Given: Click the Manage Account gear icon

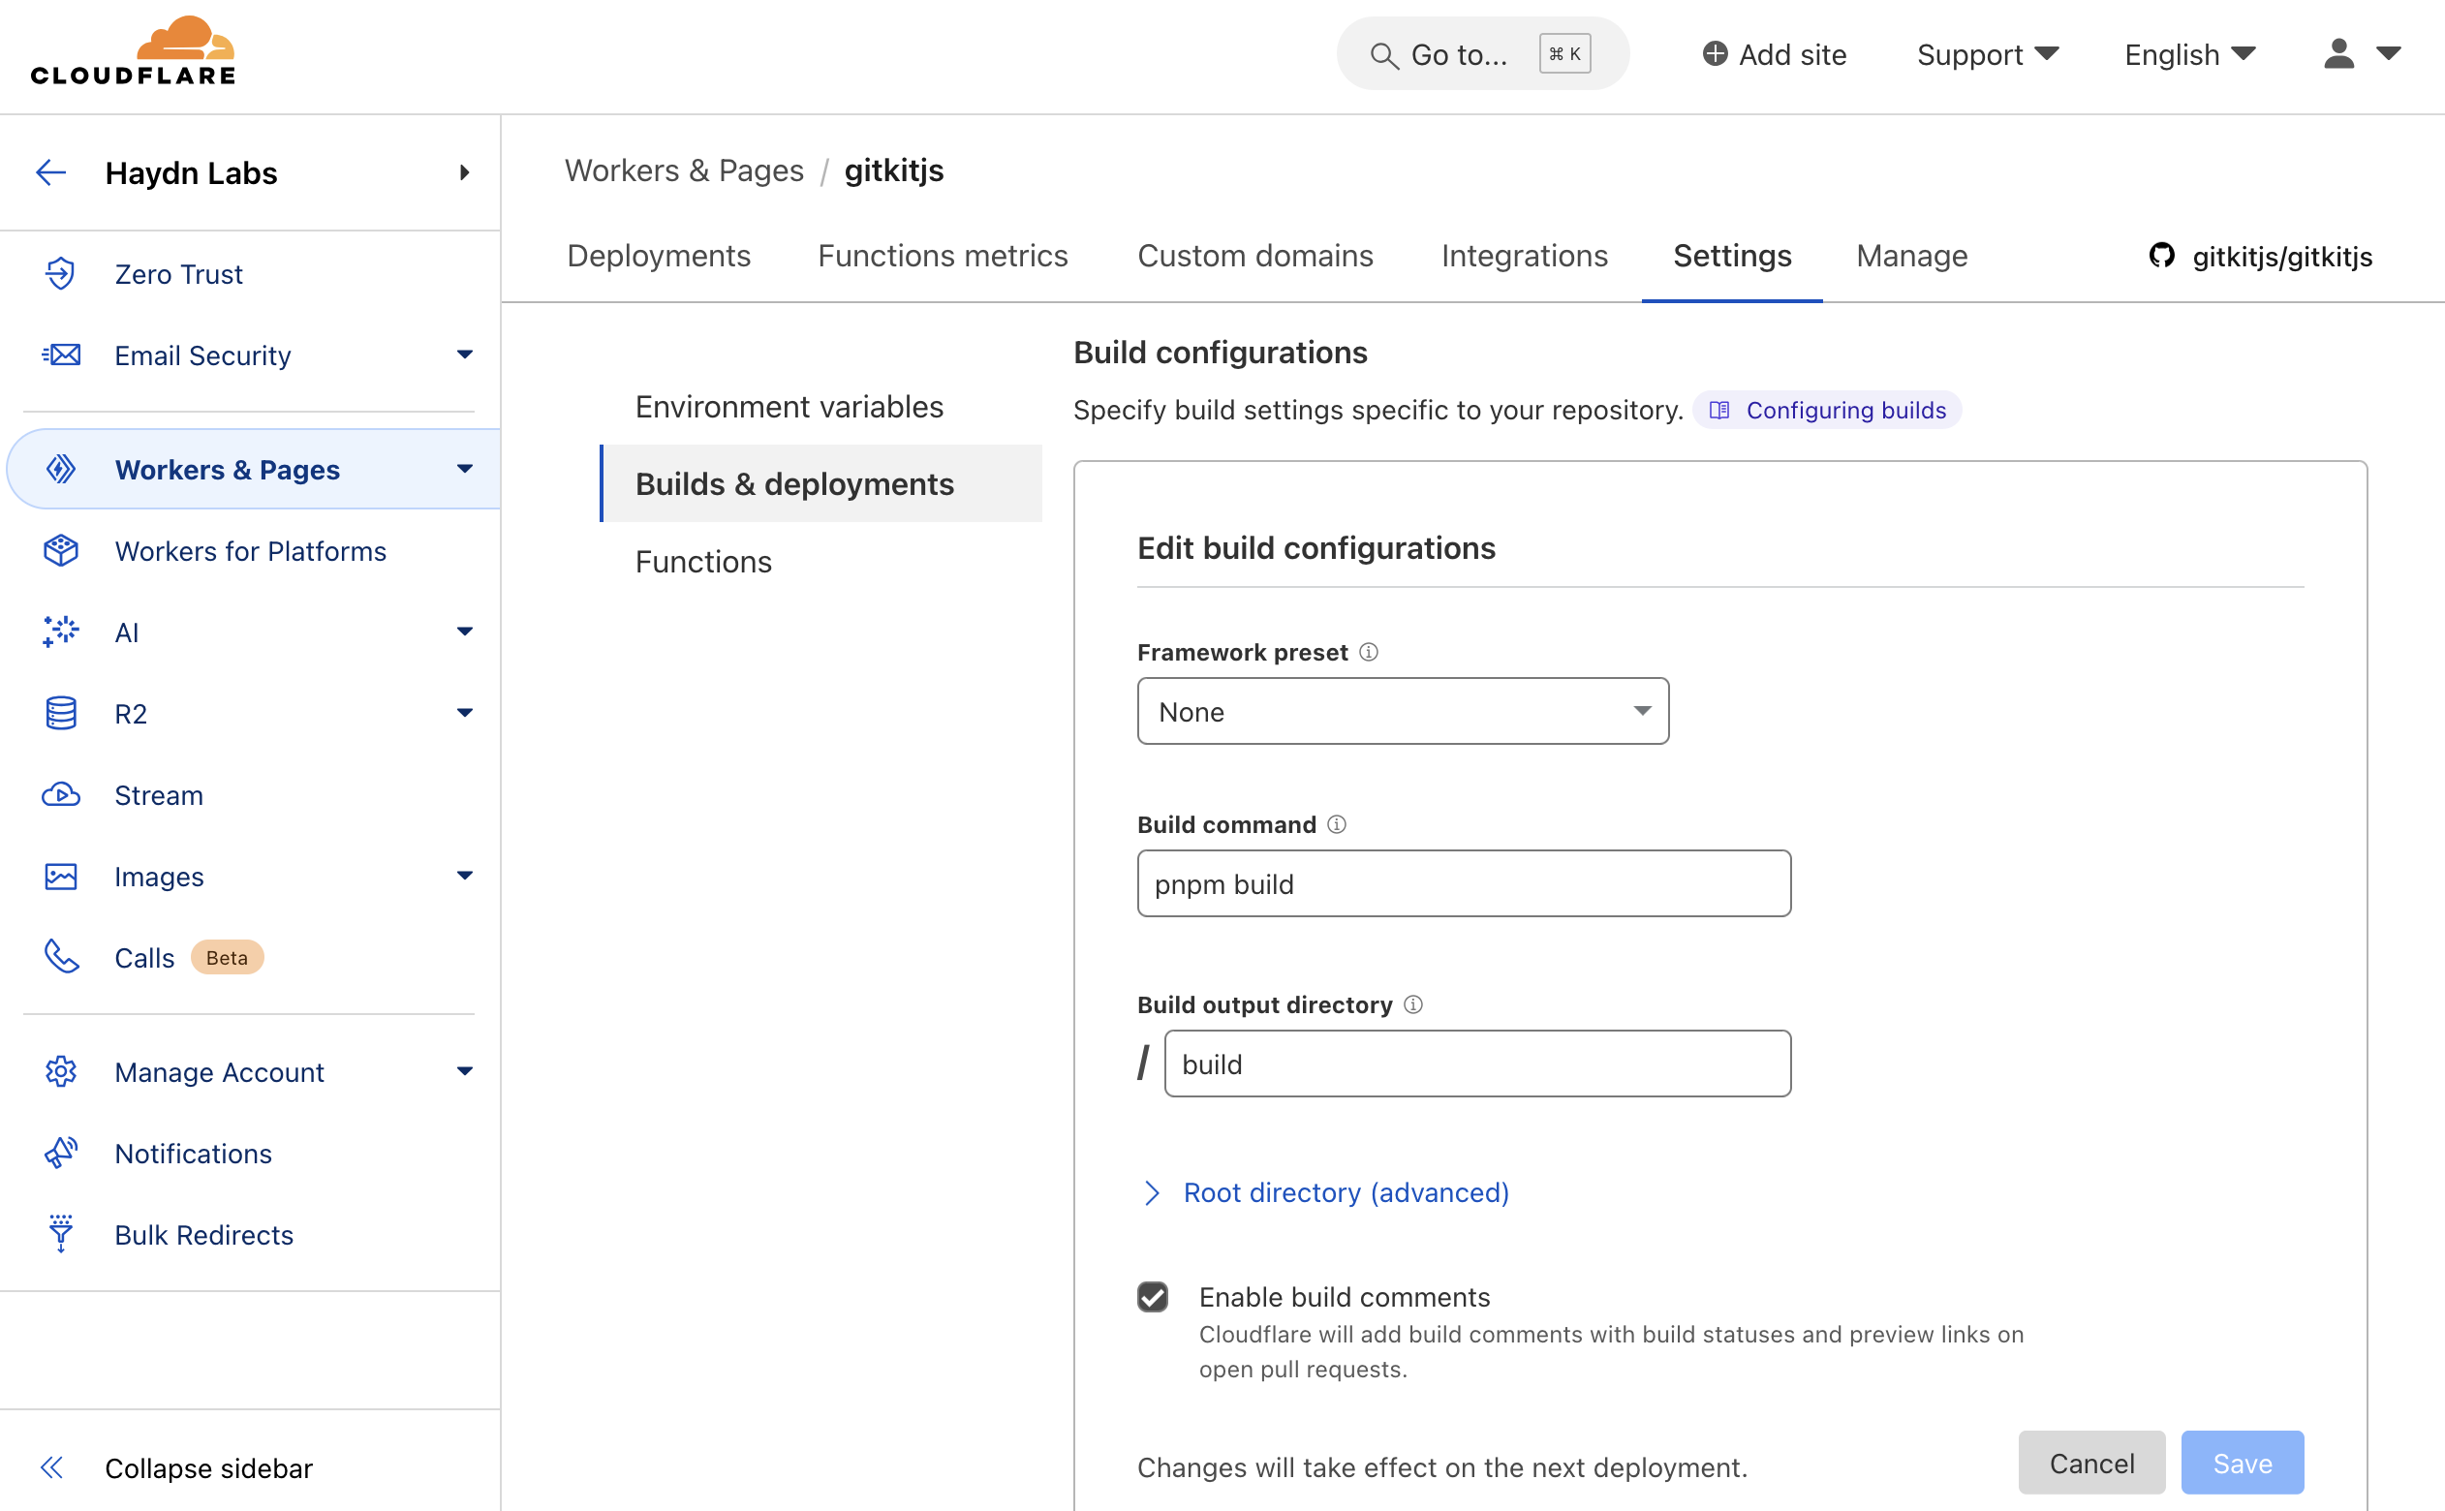Looking at the screenshot, I should click(x=61, y=1071).
